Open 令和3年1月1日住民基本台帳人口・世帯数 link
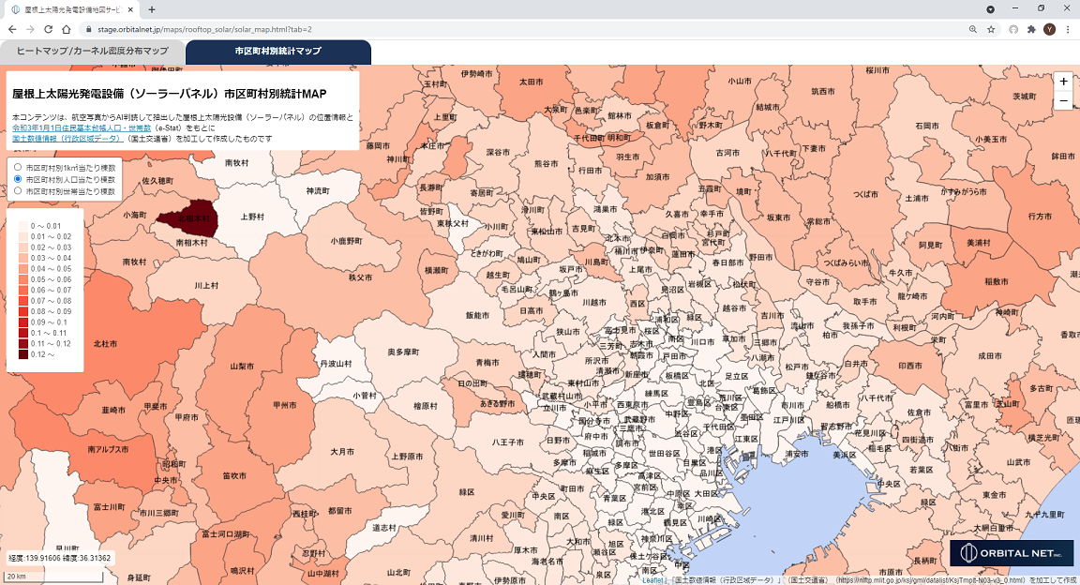Screen dimensions: 1080x585 point(82,127)
